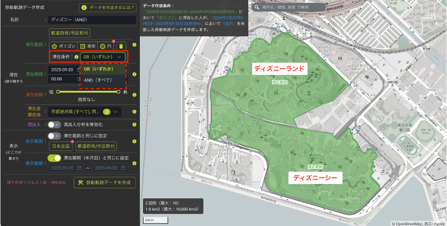Click the info icon on the 滞在者居住地 row
The image size is (447, 226).
(x=134, y=112)
